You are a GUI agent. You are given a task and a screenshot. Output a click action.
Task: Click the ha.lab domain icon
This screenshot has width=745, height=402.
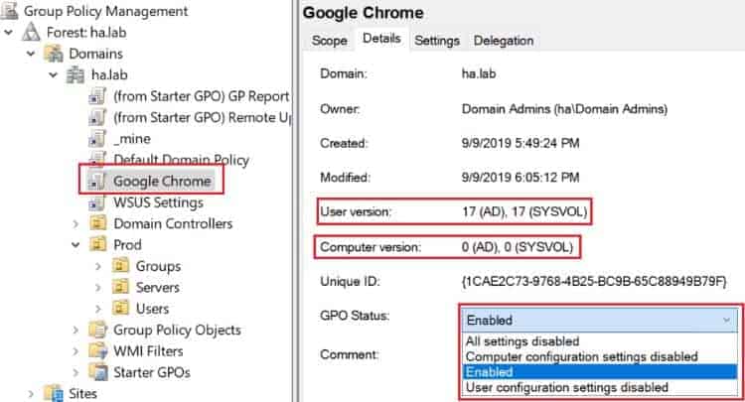click(75, 74)
